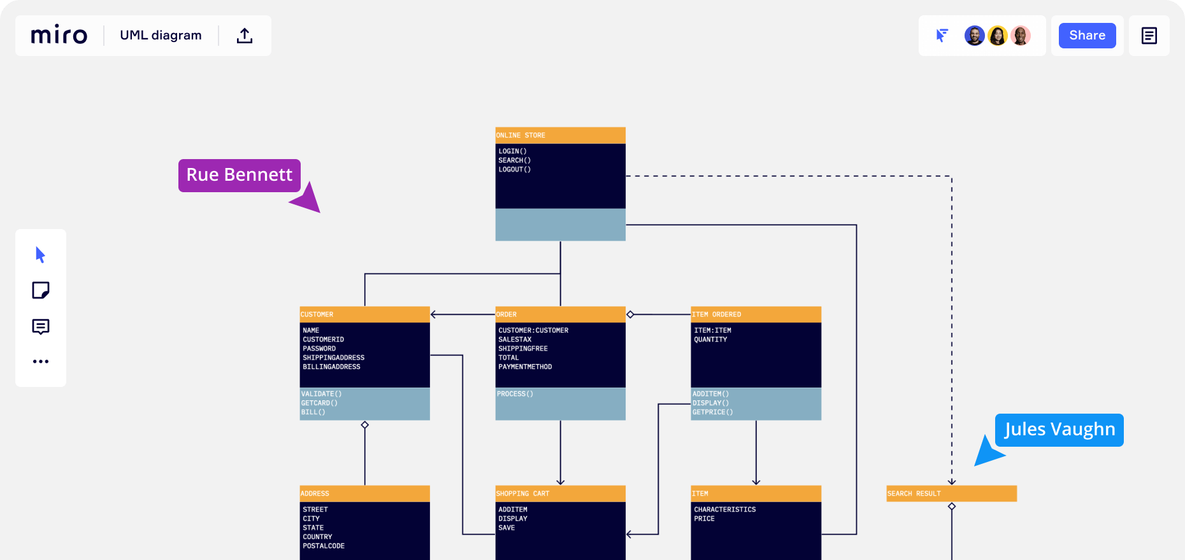The height and width of the screenshot is (560, 1185).
Task: Click CUSTOMERID attribute in Customer box
Action: pyautogui.click(x=324, y=340)
